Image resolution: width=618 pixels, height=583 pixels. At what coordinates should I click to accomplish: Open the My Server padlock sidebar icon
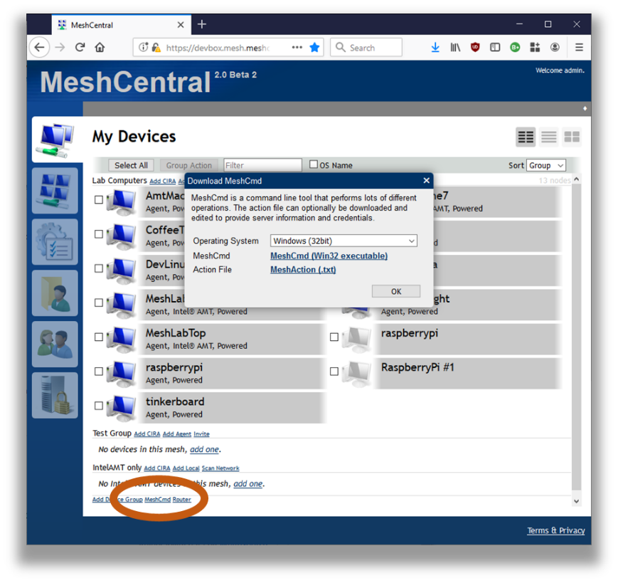point(55,396)
